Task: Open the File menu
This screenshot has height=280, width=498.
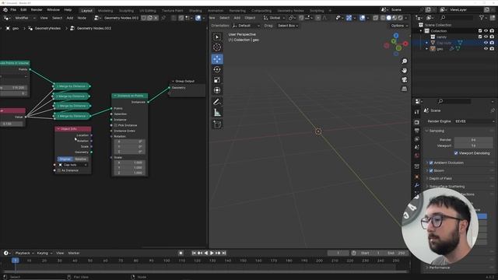Action: point(13,10)
